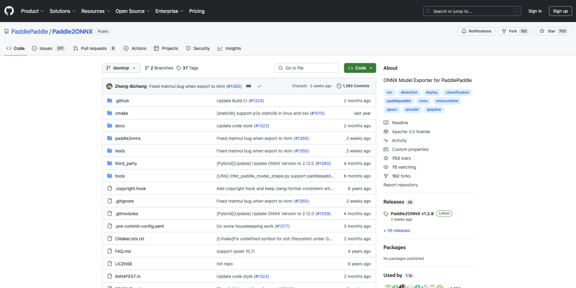
Task: Click the commit status checkmark icon
Action: [x=259, y=86]
